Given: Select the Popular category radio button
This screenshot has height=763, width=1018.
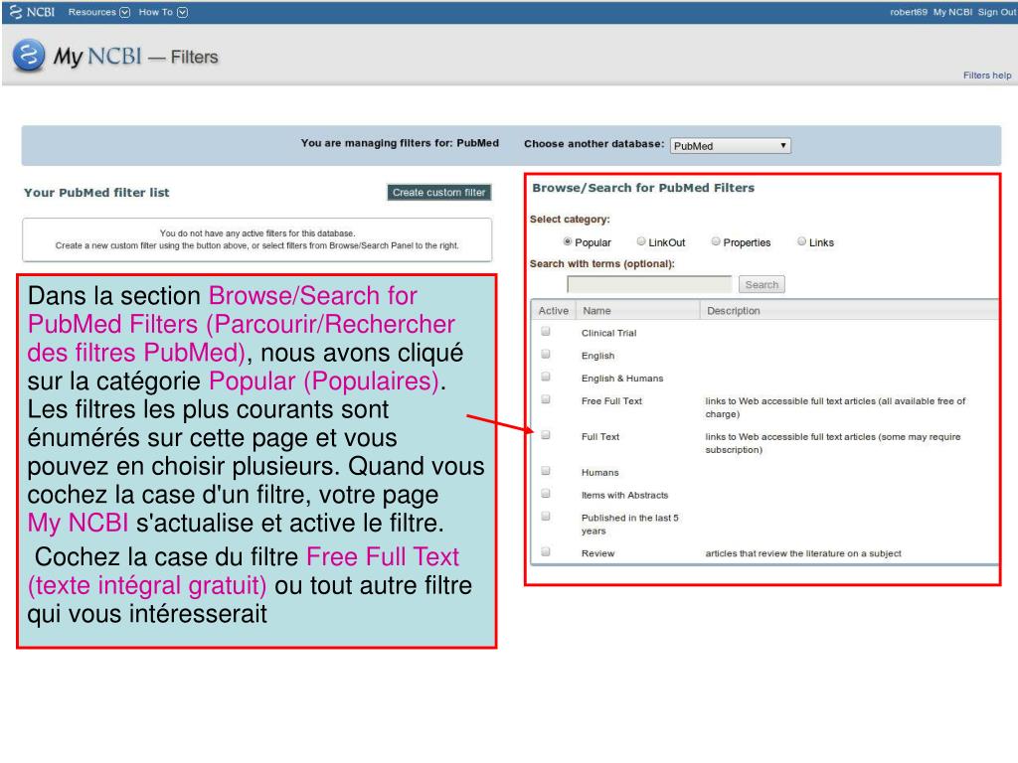Looking at the screenshot, I should coord(568,241).
